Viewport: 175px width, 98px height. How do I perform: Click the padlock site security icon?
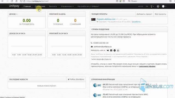point(24,1)
